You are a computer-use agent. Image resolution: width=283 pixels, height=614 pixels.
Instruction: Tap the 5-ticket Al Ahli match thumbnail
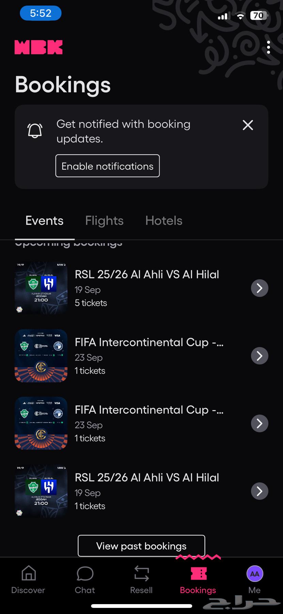[41, 288]
